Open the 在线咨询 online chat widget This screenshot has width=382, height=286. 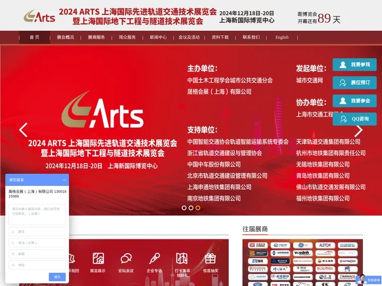point(368,280)
